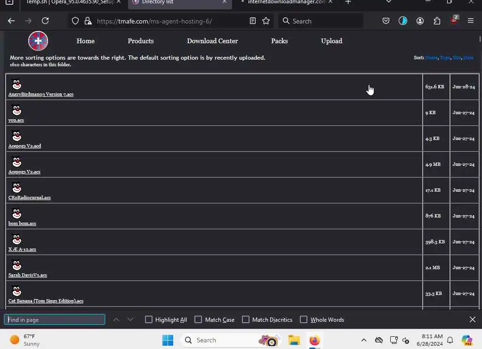The width and height of the screenshot is (482, 349).
Task: Open the weather widget 67°F Sunny
Action: point(24,340)
